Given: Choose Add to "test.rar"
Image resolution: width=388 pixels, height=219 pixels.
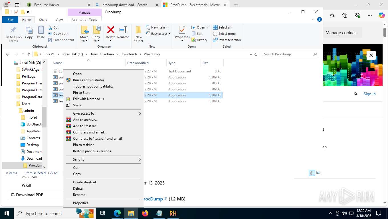Looking at the screenshot, I should (x=103, y=126).
